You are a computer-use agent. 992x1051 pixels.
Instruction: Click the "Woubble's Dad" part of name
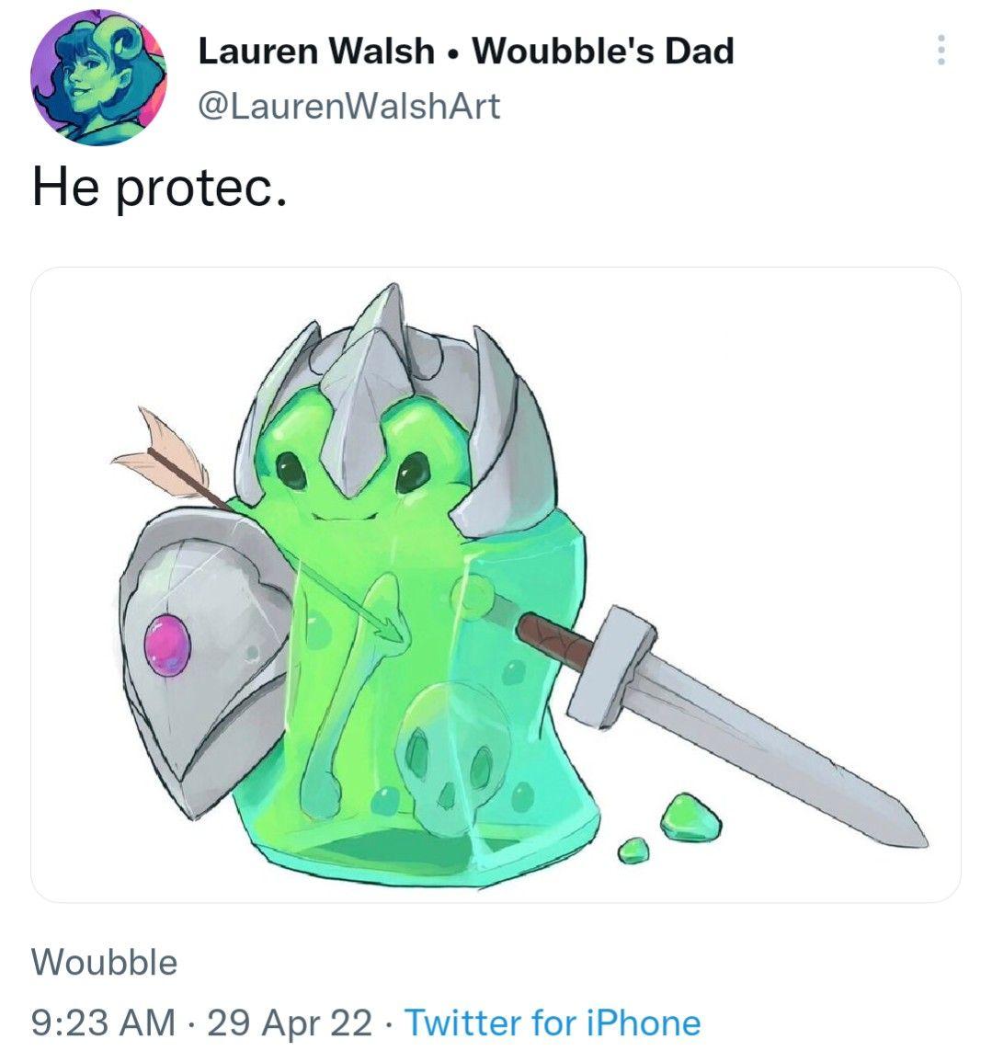(603, 51)
